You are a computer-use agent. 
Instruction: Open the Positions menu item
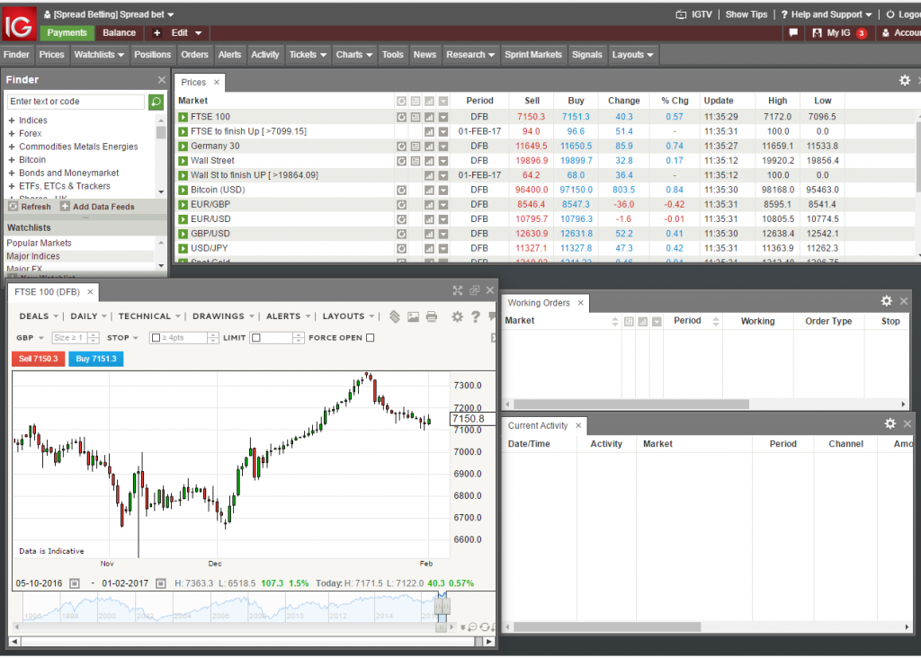[x=152, y=55]
